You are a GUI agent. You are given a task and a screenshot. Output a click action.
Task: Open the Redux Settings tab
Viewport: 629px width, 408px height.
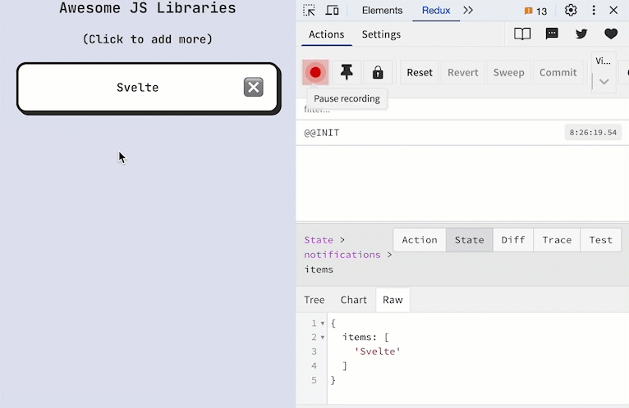click(x=381, y=34)
